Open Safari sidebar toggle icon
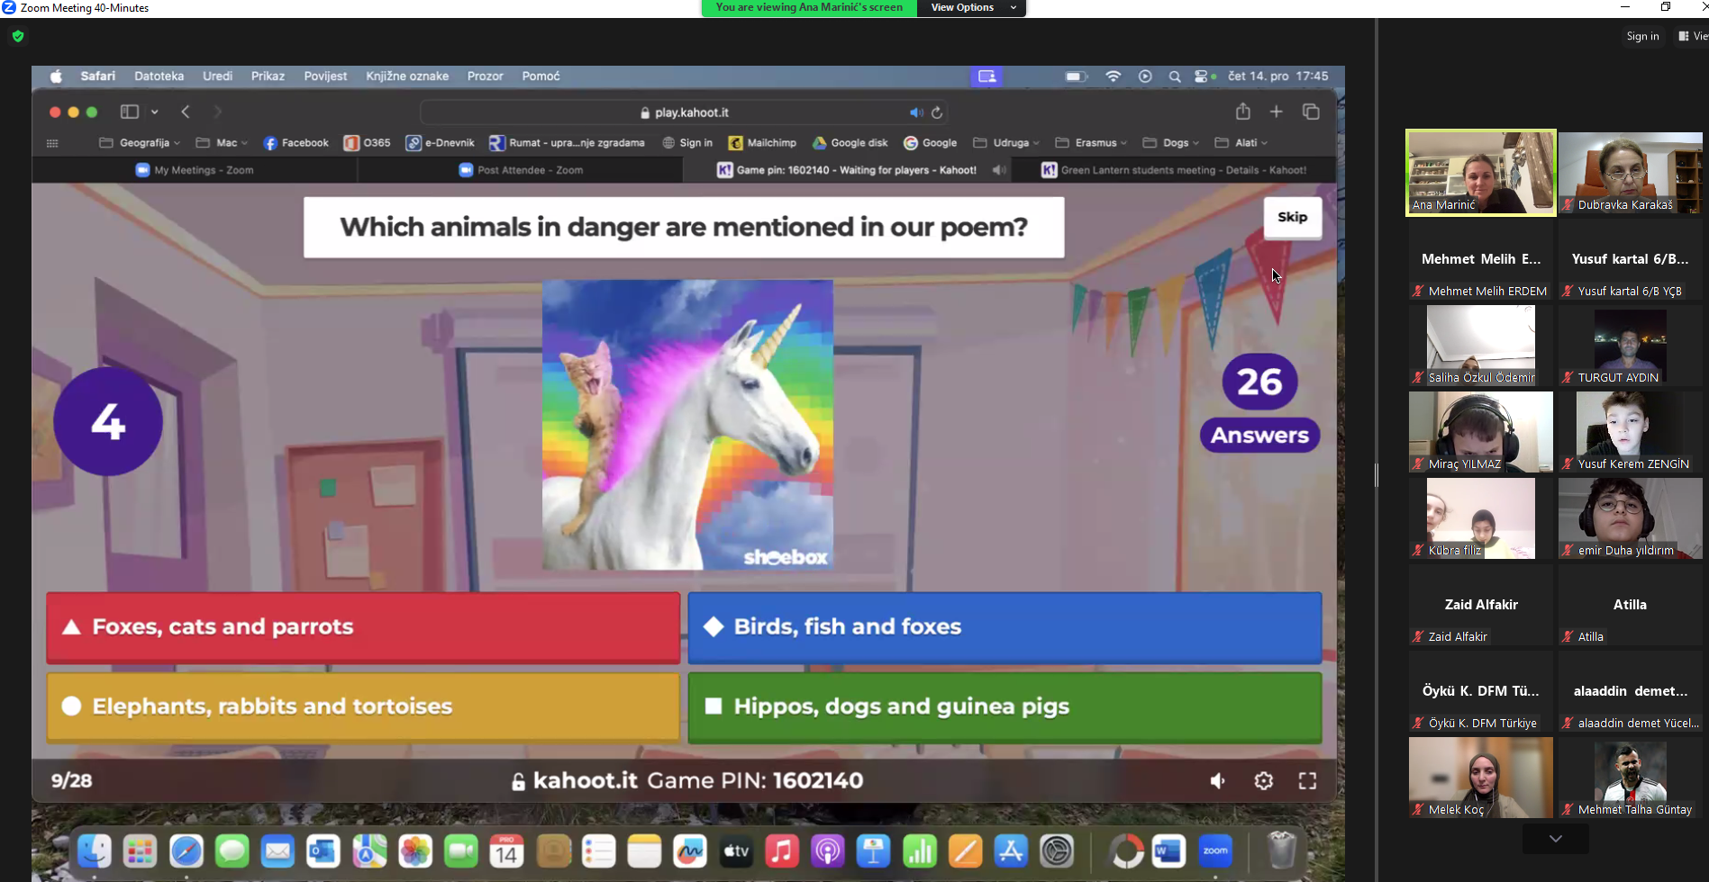The height and width of the screenshot is (882, 1709). coord(130,112)
